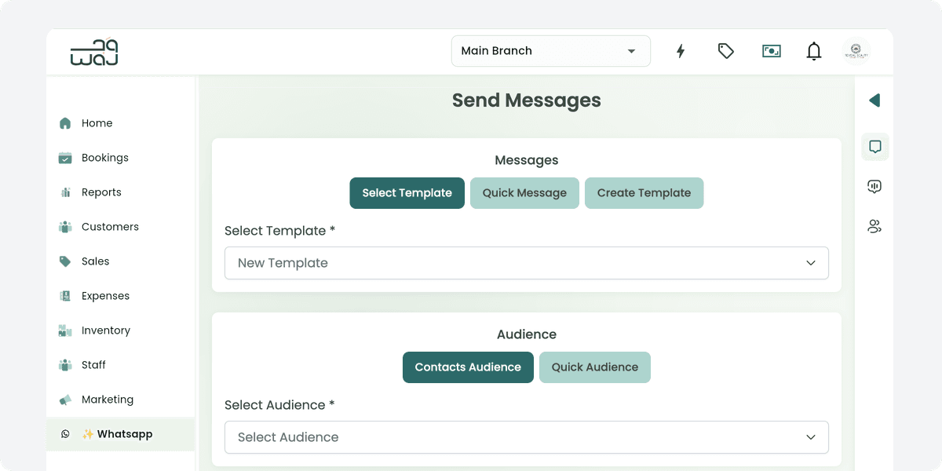Collapse the panel using the triangle arrow

874,100
